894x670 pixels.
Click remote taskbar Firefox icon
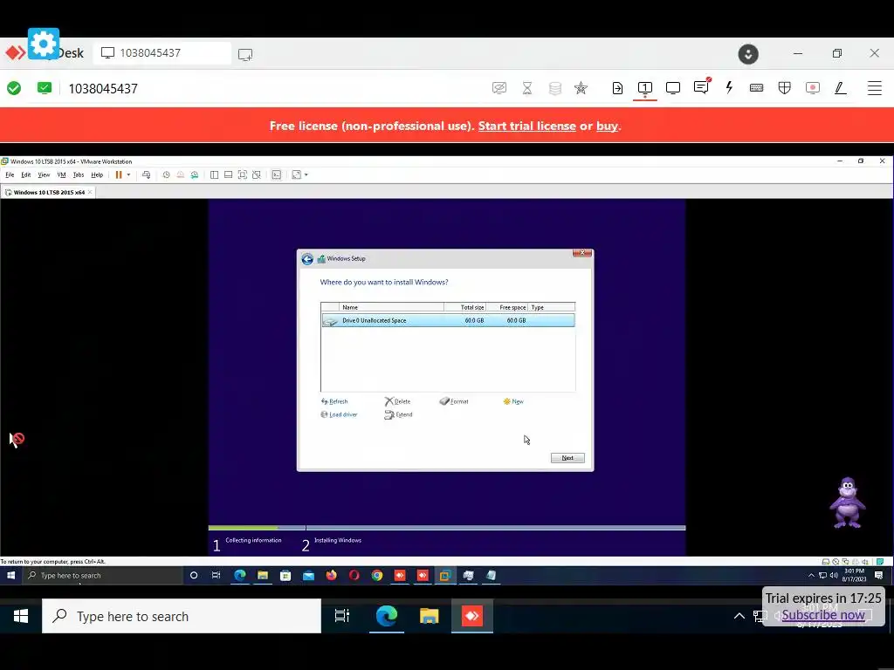(331, 576)
